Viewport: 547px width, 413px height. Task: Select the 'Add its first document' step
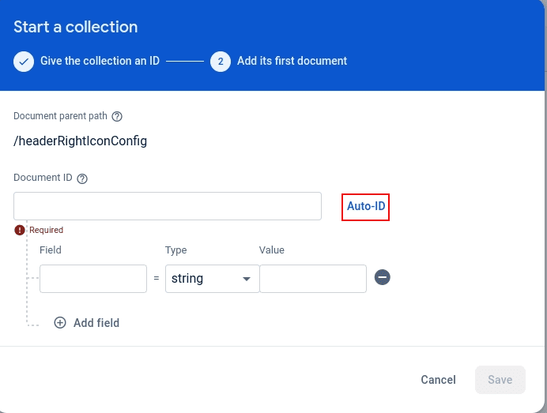tap(292, 61)
